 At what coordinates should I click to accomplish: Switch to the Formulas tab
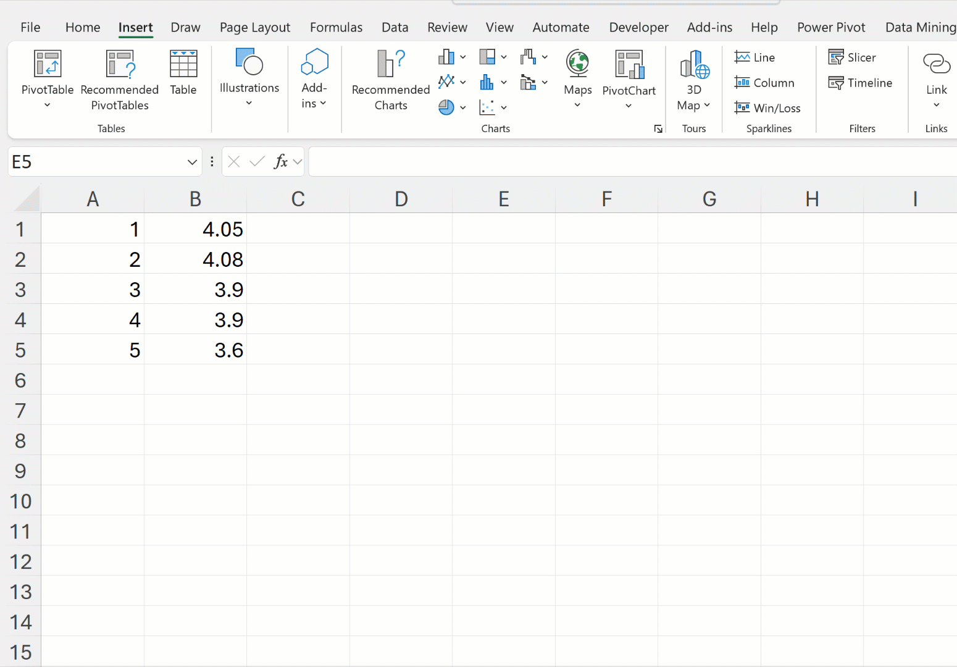336,27
